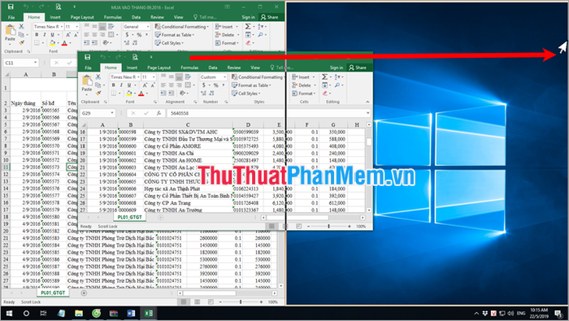The width and height of the screenshot is (569, 321).
Task: Toggle Bold formatting in front Excel window
Action: (114, 85)
